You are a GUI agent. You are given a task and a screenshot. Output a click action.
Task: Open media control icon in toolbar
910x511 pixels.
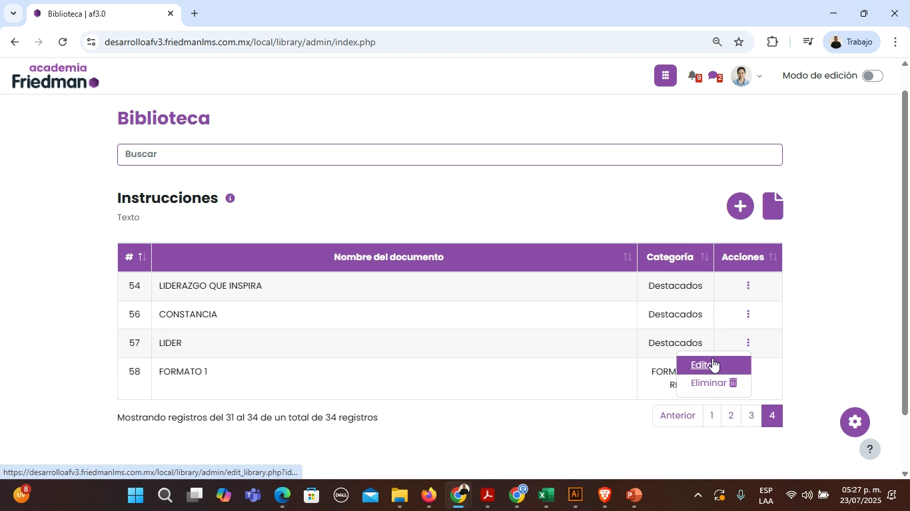point(807,42)
